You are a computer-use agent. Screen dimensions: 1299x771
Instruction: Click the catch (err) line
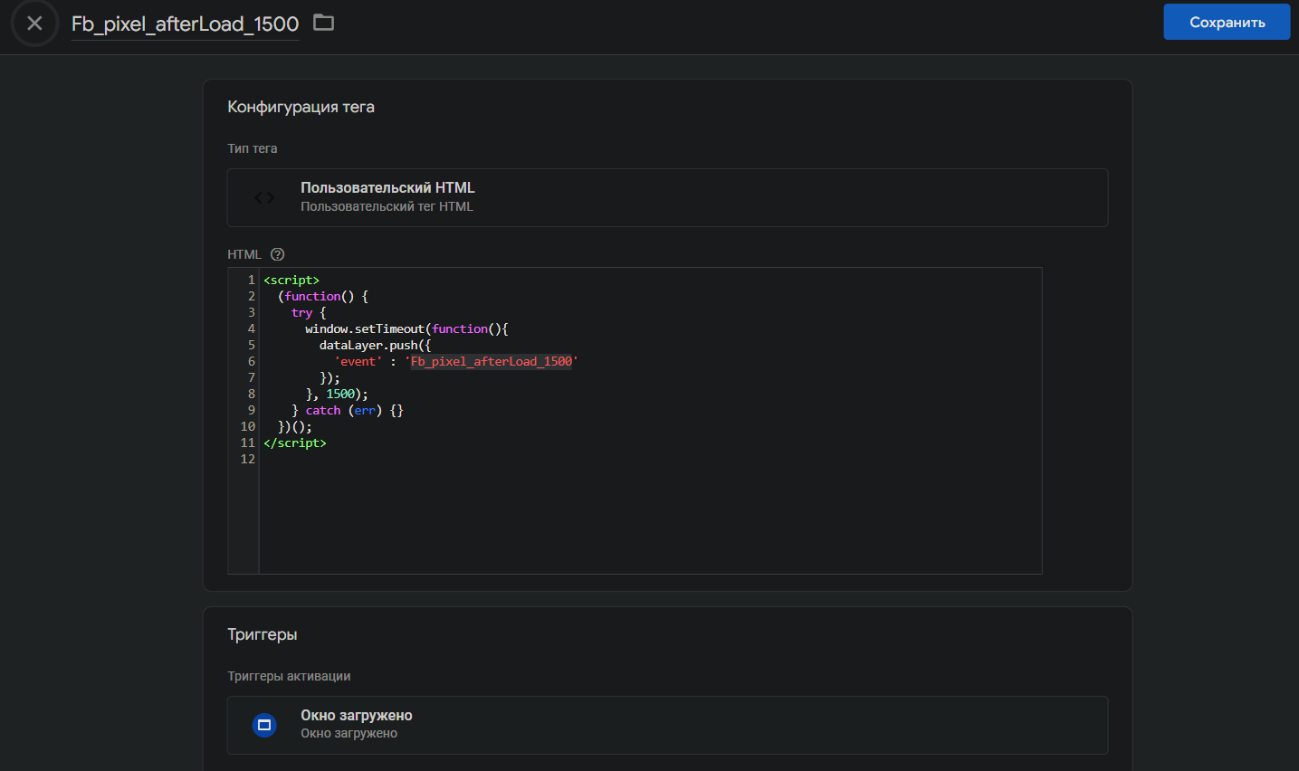point(347,411)
